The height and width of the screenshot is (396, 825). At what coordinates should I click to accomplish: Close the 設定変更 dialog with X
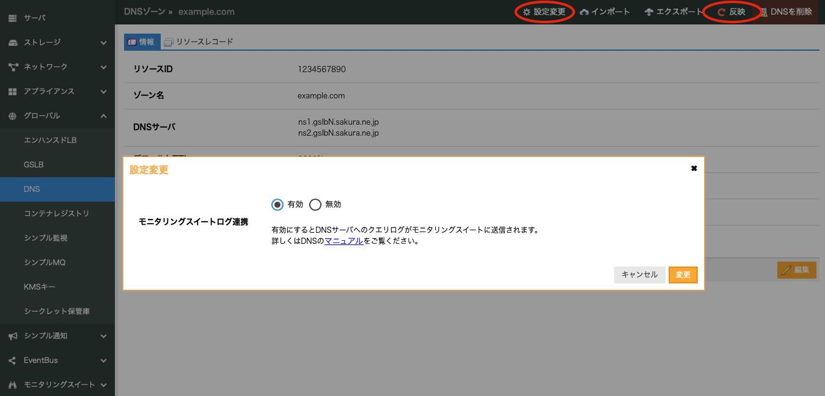(x=694, y=169)
